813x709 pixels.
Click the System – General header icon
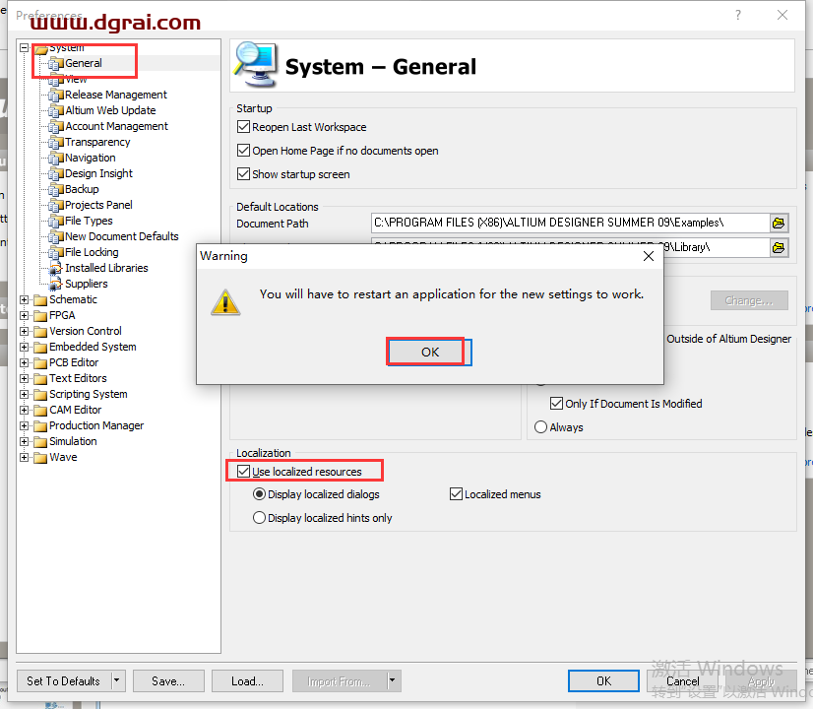[x=254, y=65]
